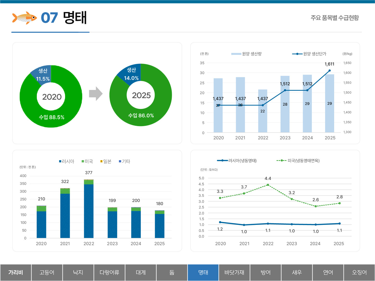Click the 2021 import bar totaling 322
The height and width of the screenshot is (281, 375).
click(x=65, y=213)
